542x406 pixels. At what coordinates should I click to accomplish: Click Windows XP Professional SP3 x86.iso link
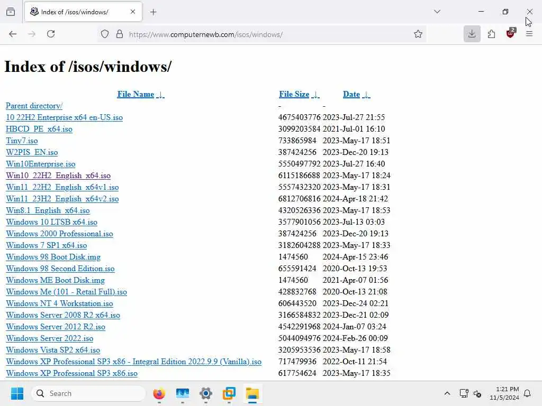tap(71, 374)
